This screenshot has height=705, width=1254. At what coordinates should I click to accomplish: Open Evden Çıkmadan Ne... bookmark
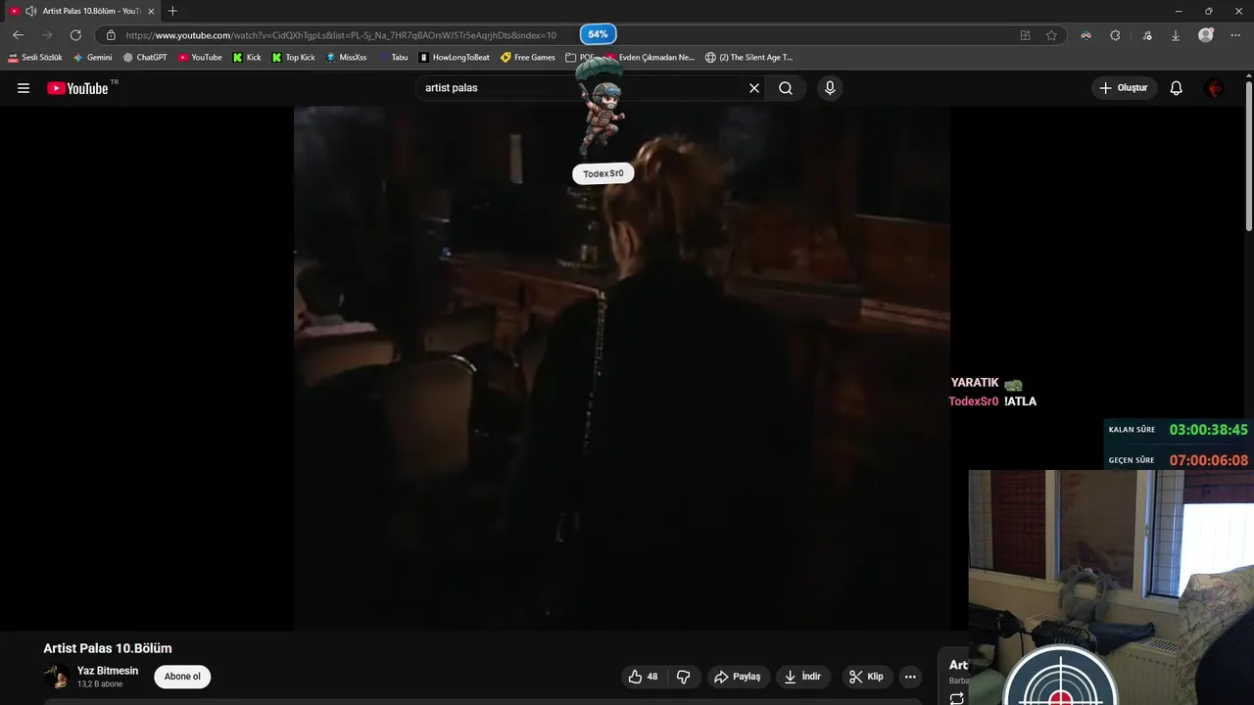pyautogui.click(x=650, y=58)
